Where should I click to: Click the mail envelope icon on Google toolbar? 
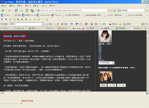(81, 24)
